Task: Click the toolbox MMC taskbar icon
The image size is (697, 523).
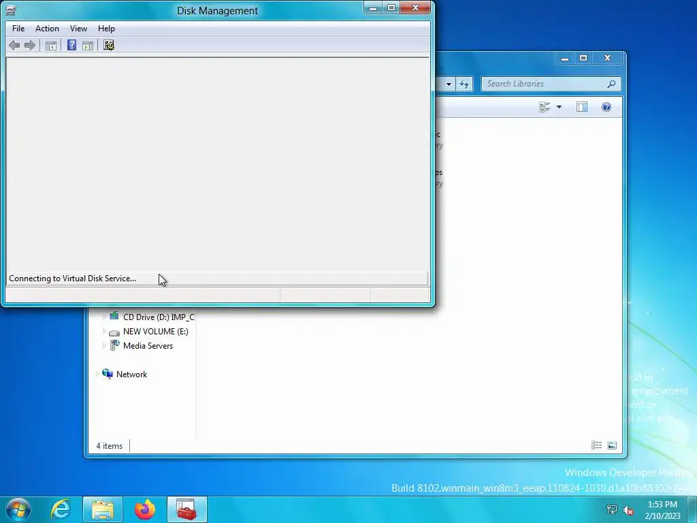Action: [187, 509]
